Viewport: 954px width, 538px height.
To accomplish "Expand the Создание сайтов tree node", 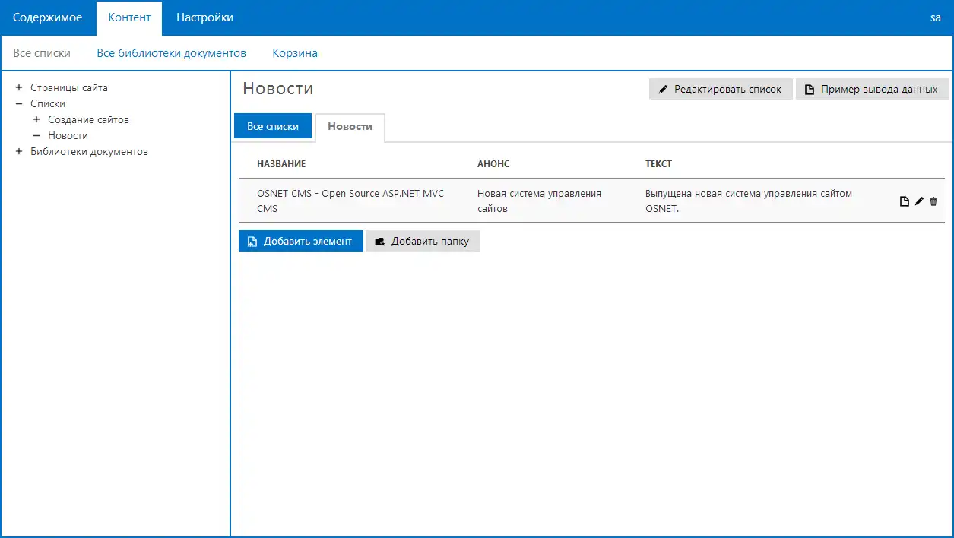I will (x=36, y=119).
